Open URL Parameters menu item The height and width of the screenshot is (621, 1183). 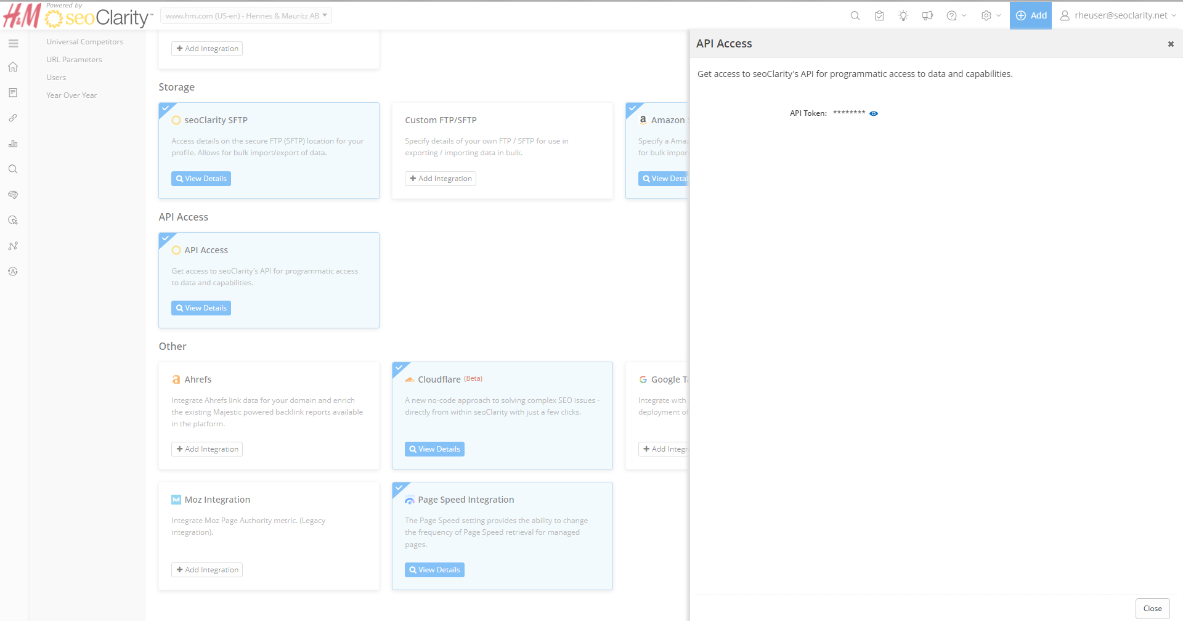tap(75, 60)
